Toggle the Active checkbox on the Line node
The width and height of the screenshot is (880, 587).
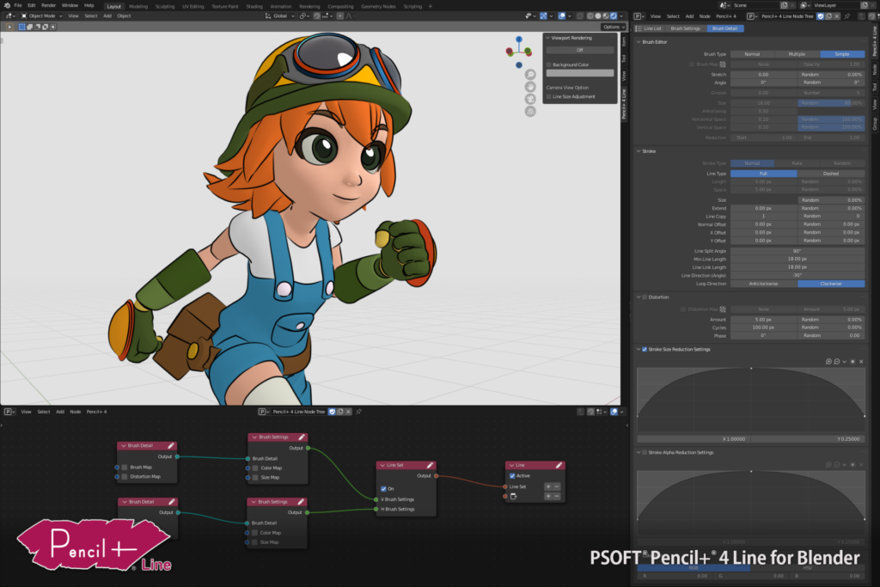pyautogui.click(x=510, y=475)
